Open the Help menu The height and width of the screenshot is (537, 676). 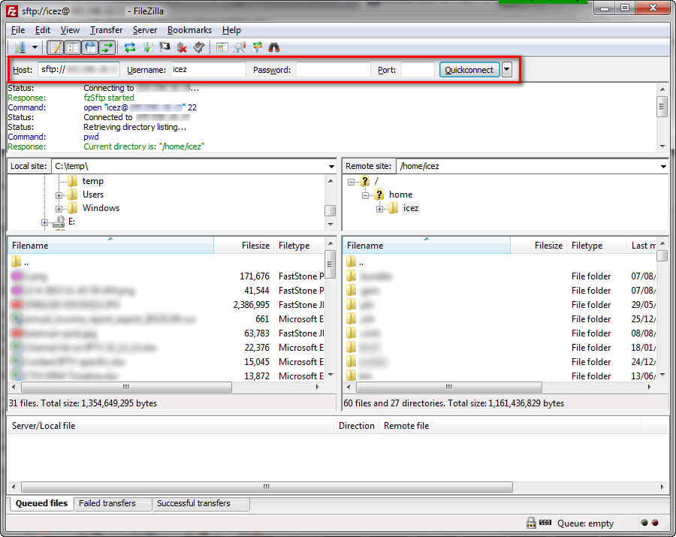point(231,30)
